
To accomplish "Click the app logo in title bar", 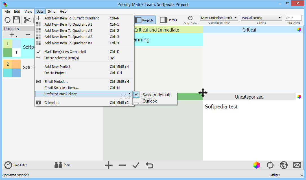I will [5, 4].
